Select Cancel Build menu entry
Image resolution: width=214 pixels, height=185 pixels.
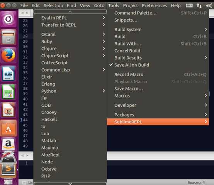[158, 51]
